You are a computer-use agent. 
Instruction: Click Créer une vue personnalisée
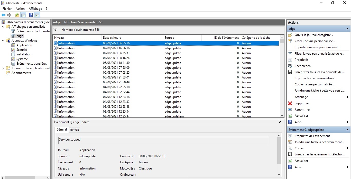click(x=315, y=41)
